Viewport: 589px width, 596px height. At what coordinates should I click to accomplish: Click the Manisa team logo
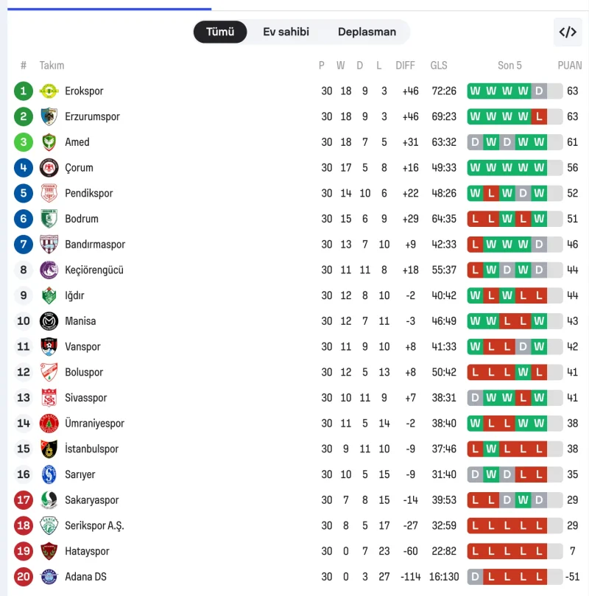tap(49, 321)
